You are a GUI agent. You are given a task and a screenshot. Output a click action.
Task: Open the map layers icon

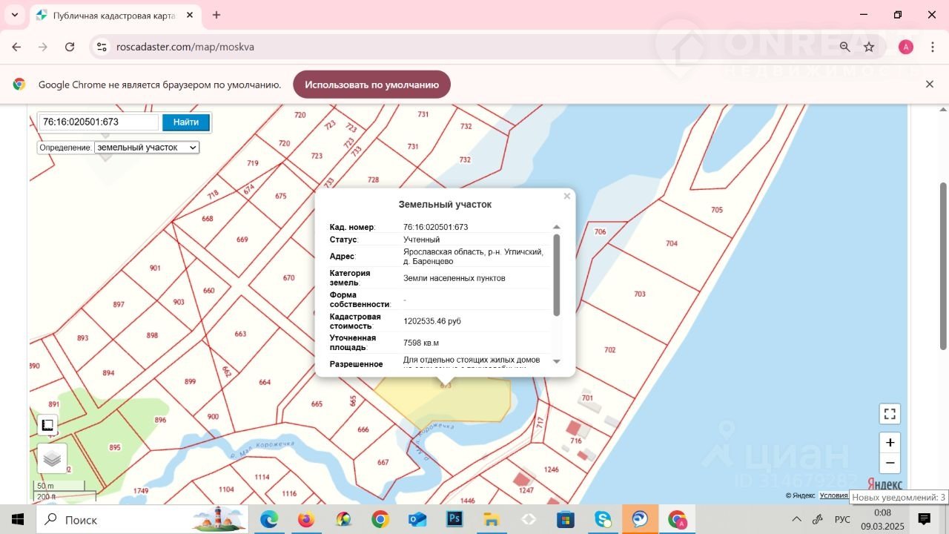coord(52,458)
